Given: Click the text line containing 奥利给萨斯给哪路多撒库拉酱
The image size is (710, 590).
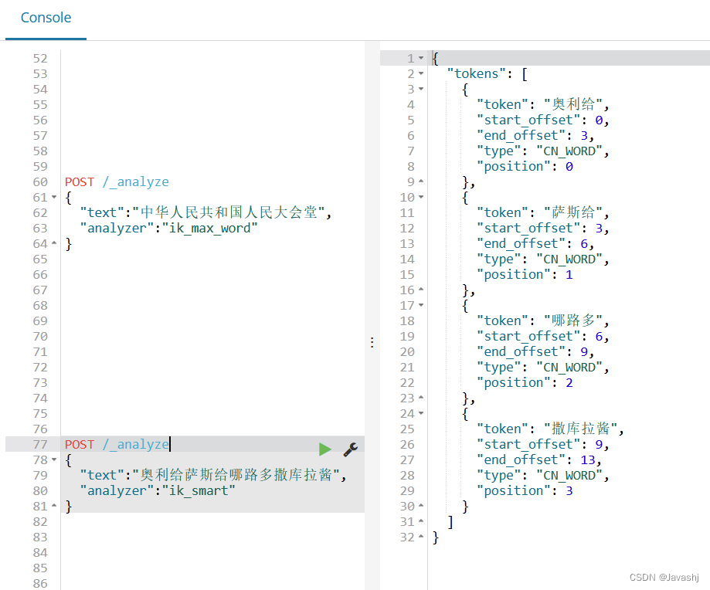Looking at the screenshot, I should coord(213,475).
